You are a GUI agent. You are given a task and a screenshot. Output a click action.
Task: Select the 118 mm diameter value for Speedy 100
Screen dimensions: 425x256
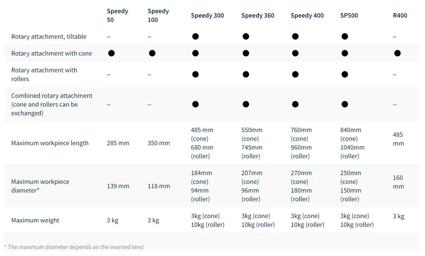(159, 186)
